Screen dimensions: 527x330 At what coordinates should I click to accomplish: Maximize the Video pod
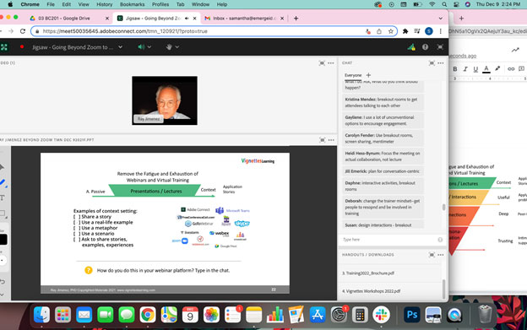coord(322,62)
